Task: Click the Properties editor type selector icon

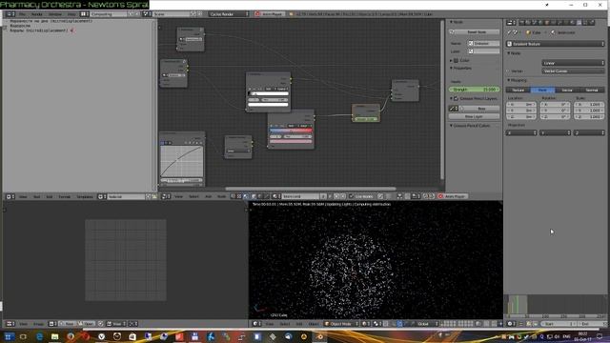Action: [x=511, y=23]
